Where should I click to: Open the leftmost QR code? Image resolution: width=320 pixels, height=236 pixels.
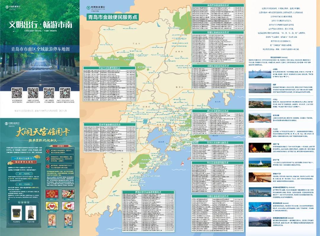coord(17,93)
